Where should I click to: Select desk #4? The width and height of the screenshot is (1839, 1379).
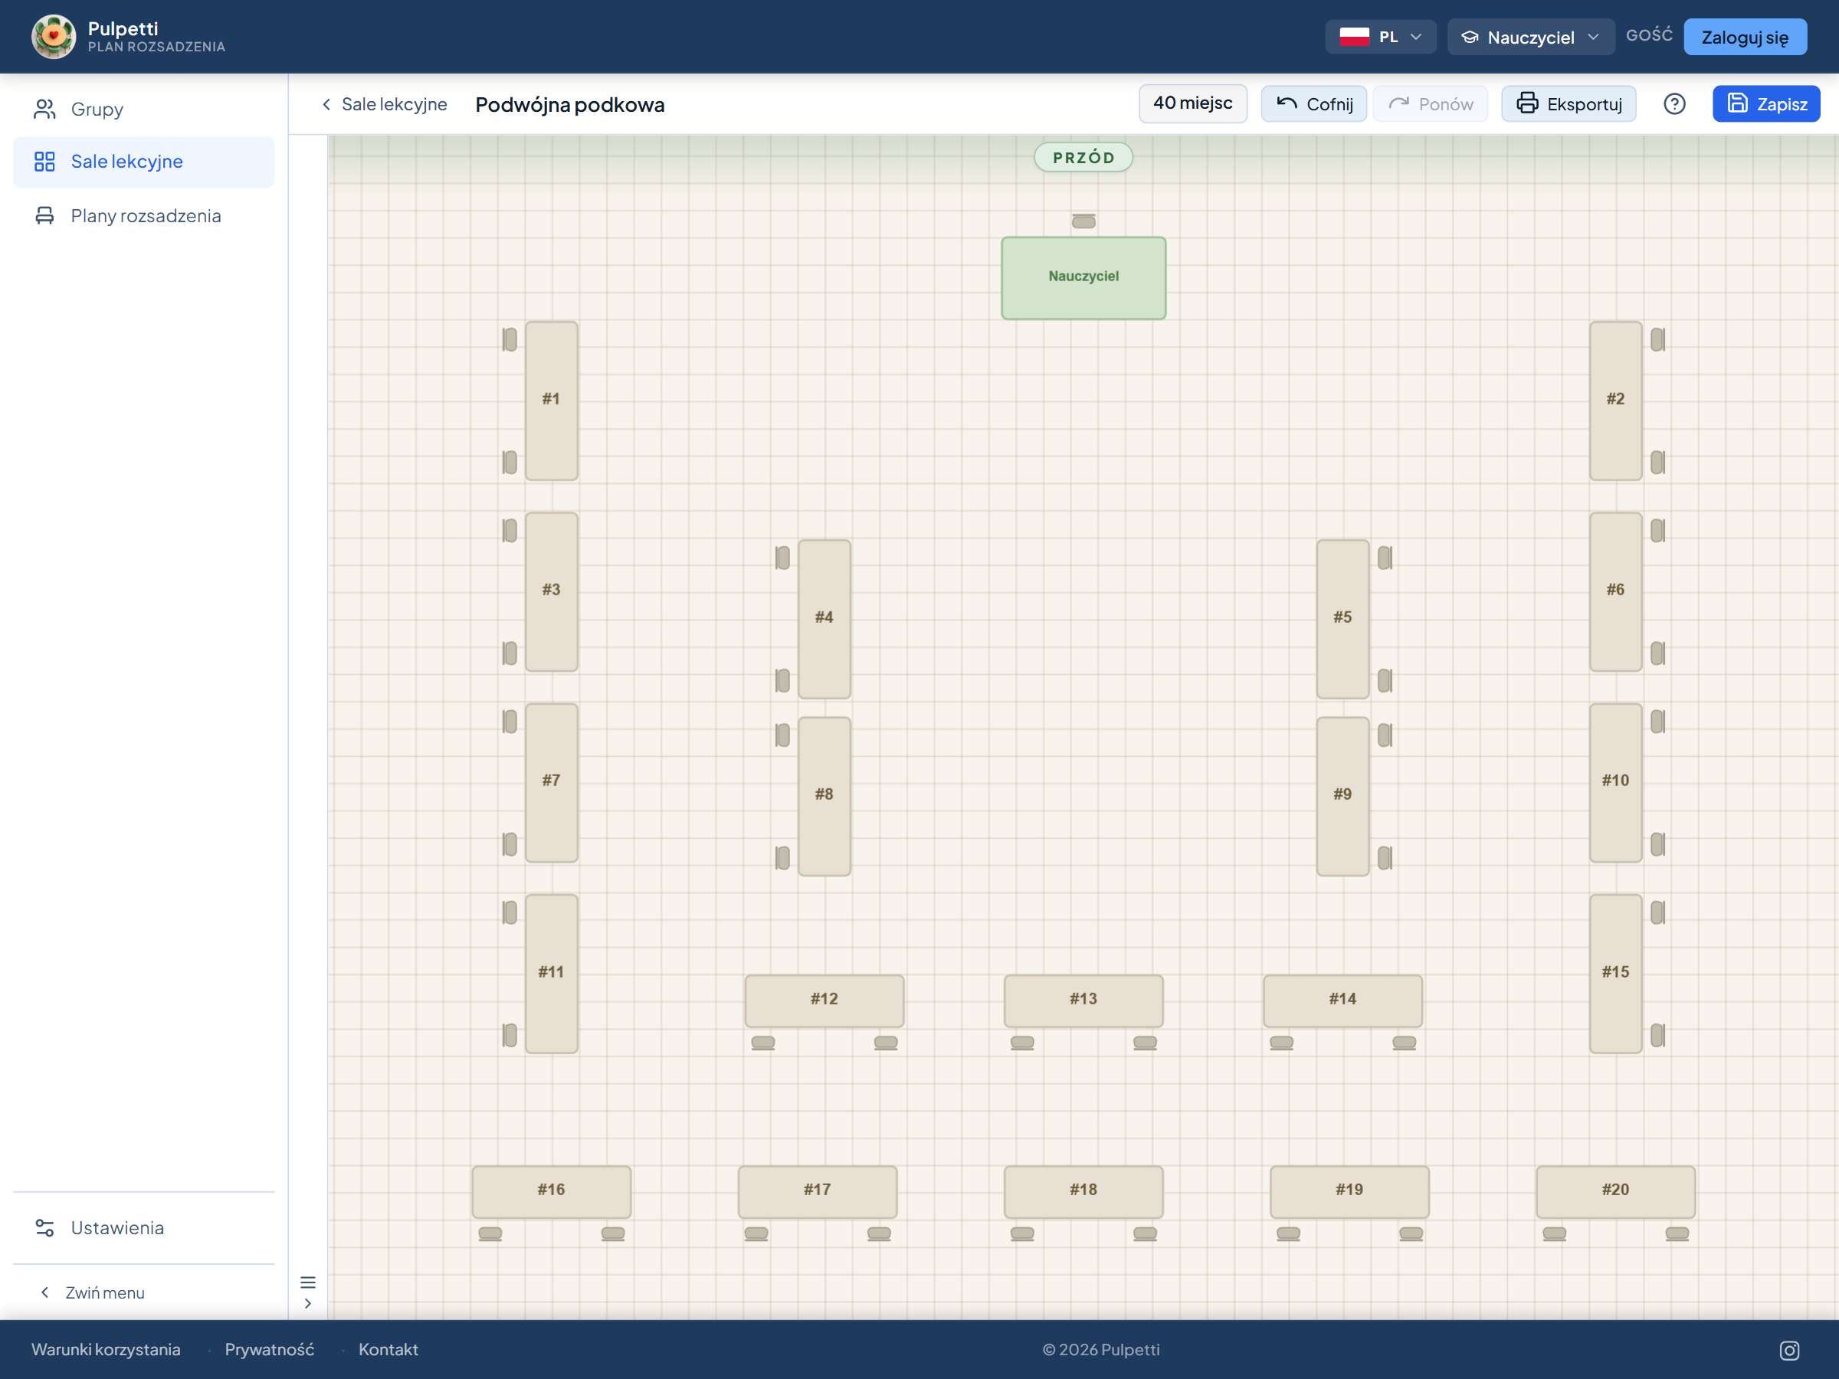[824, 618]
